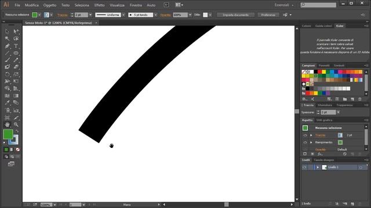Expand the Livello 1 layer triangle
371x208 pixels.
point(318,167)
